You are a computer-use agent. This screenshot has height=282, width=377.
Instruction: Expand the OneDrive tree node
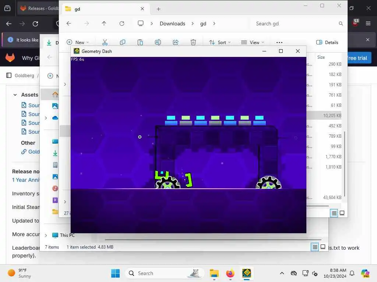click(x=46, y=118)
